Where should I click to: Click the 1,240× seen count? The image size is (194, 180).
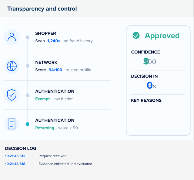coord(54,41)
